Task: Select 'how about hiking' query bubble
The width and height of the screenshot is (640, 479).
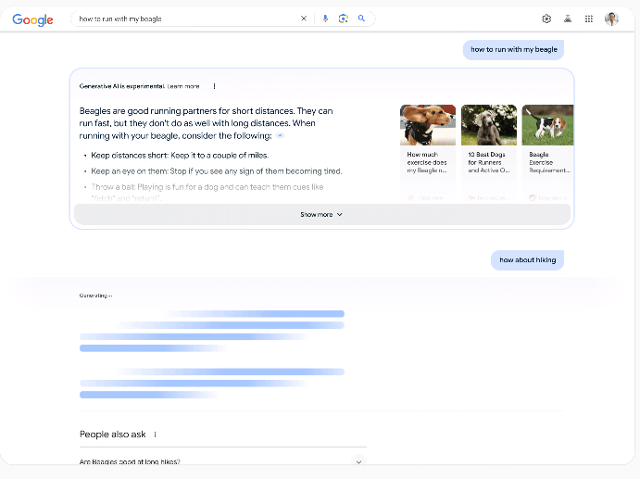Action: pos(527,260)
